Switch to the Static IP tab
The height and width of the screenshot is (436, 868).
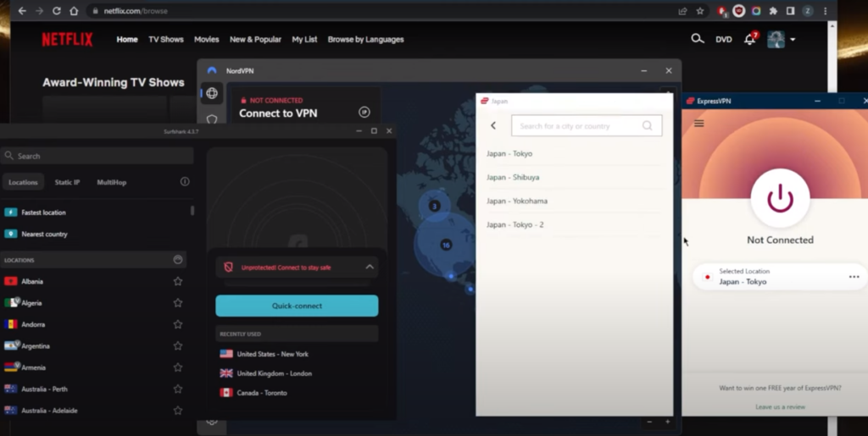point(68,182)
